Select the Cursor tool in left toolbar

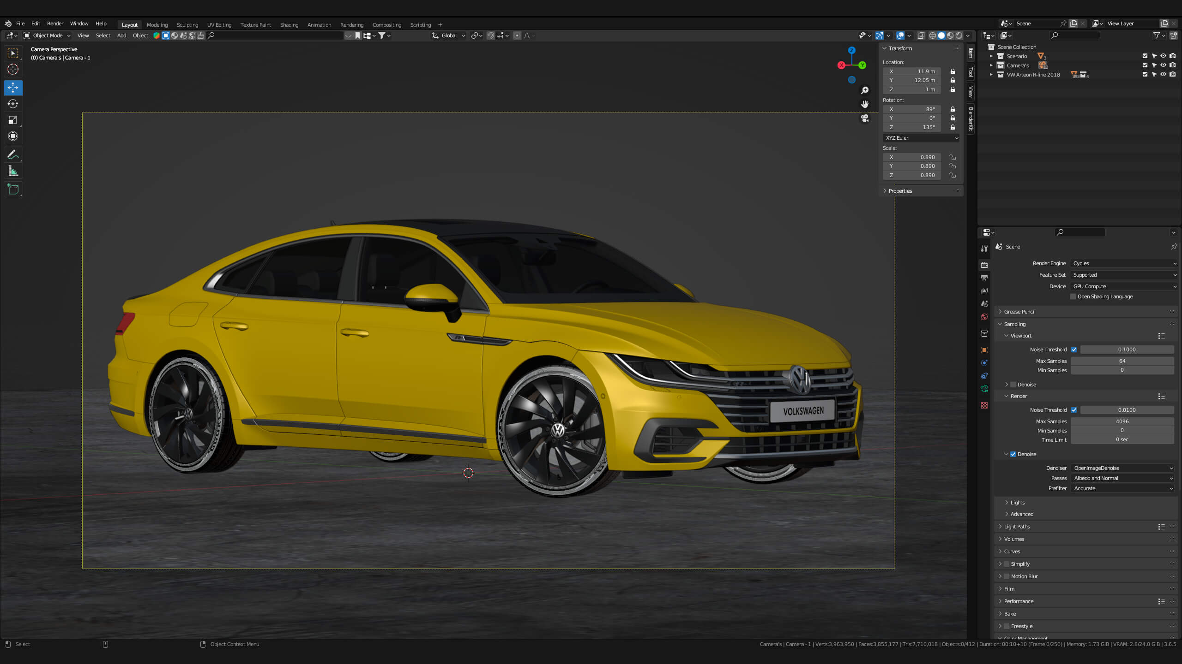coord(13,70)
